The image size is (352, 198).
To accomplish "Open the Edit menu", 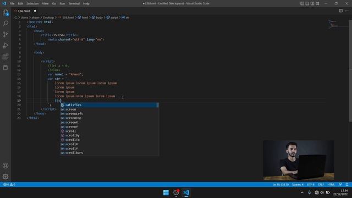I will pos(20,4).
